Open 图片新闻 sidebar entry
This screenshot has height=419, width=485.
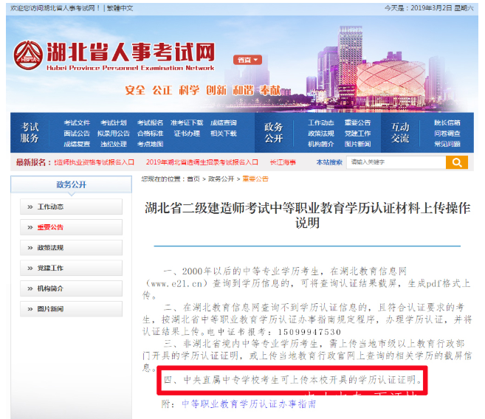coord(71,308)
